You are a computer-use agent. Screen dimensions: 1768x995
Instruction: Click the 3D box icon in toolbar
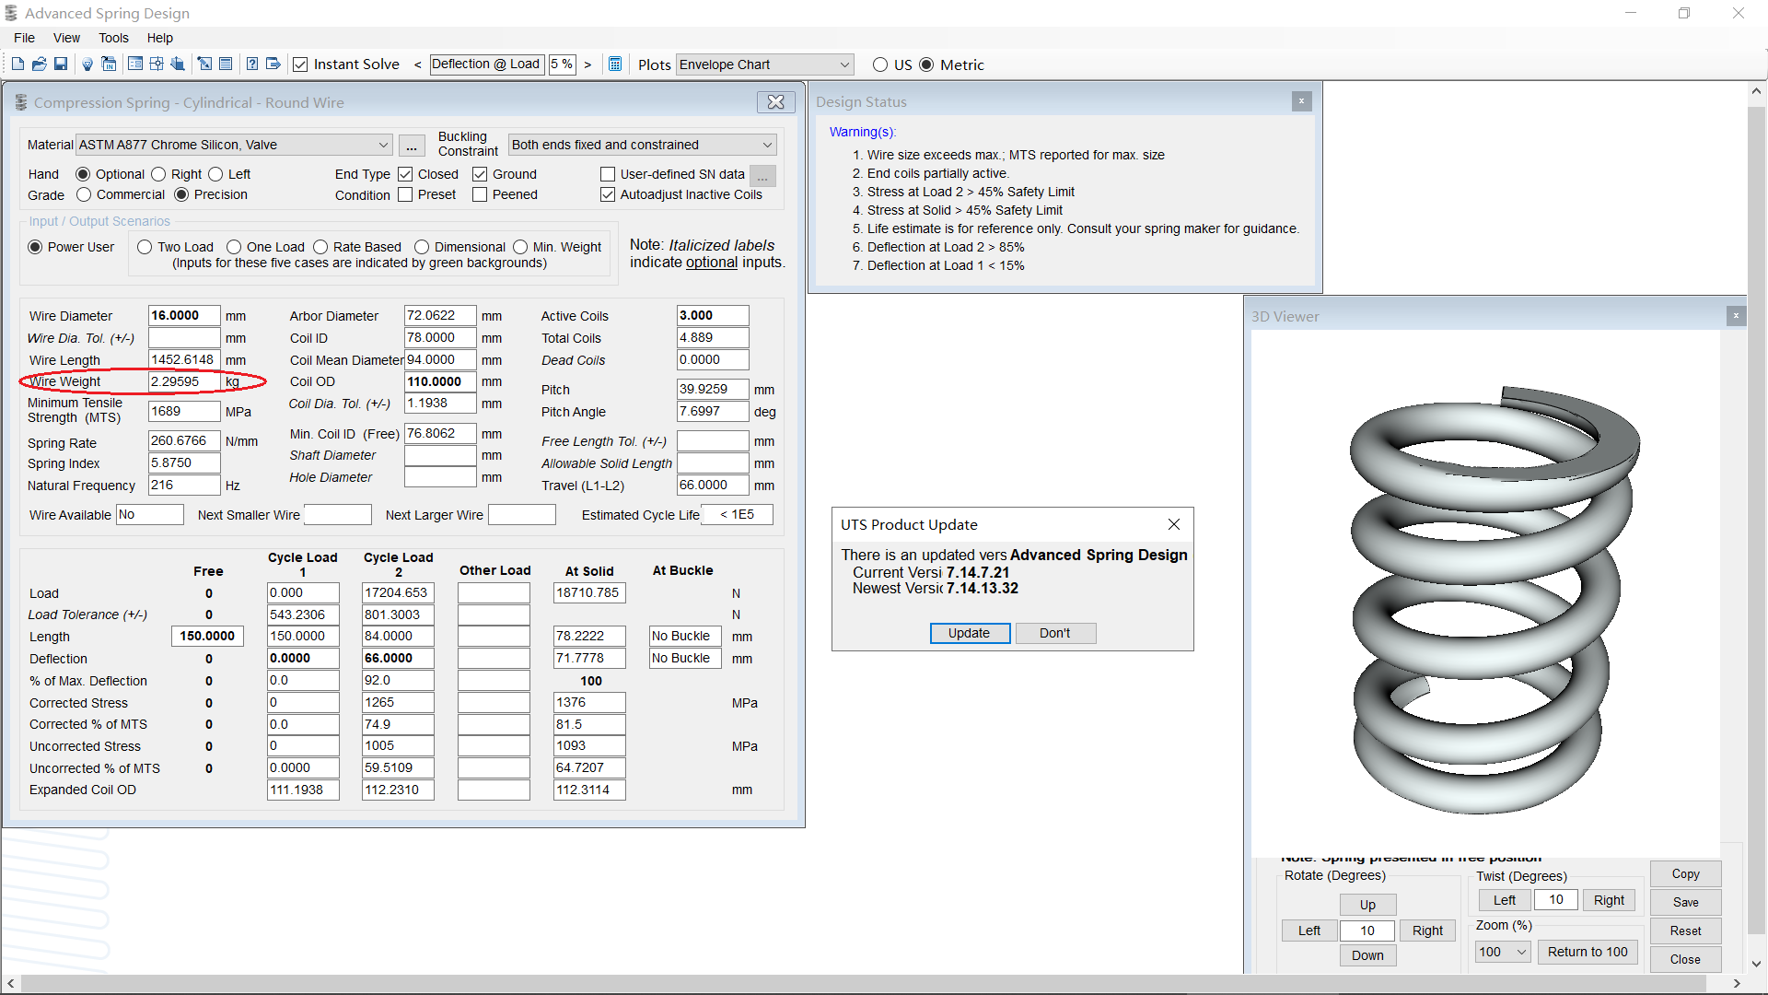click(x=178, y=64)
